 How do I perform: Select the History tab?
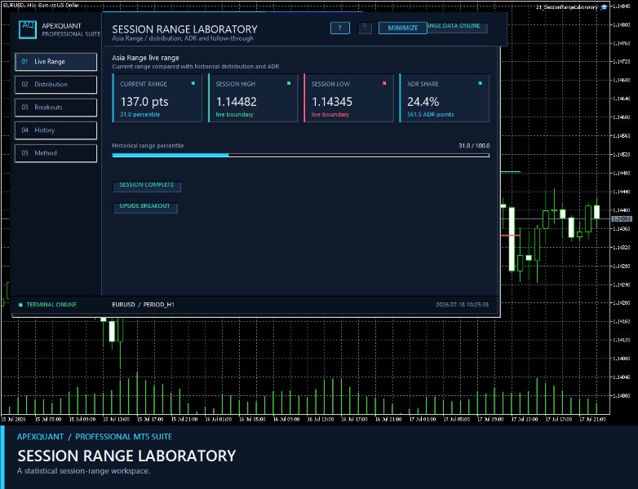pos(55,130)
